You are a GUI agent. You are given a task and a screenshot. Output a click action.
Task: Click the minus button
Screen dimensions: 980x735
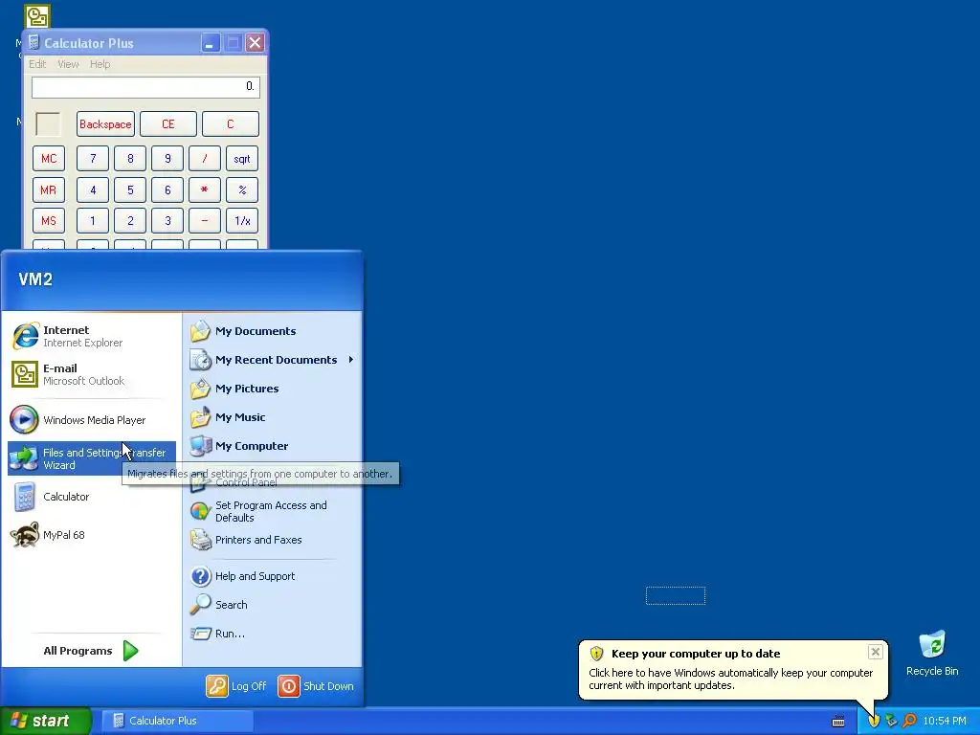pyautogui.click(x=205, y=221)
